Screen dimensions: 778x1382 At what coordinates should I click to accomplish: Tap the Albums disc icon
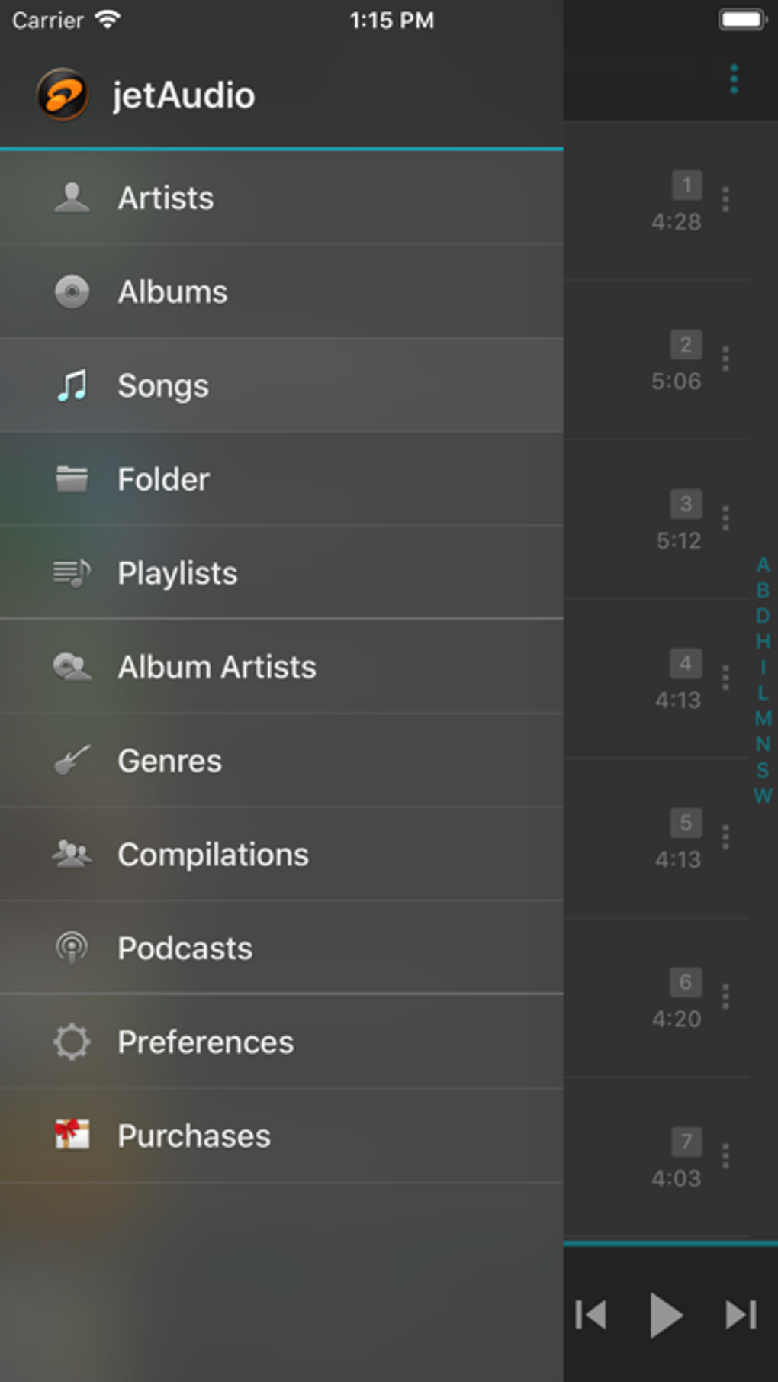coord(72,292)
